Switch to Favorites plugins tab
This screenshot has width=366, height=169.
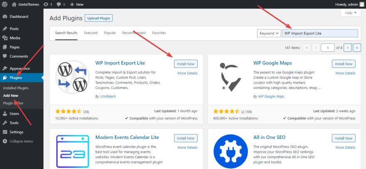click(159, 33)
